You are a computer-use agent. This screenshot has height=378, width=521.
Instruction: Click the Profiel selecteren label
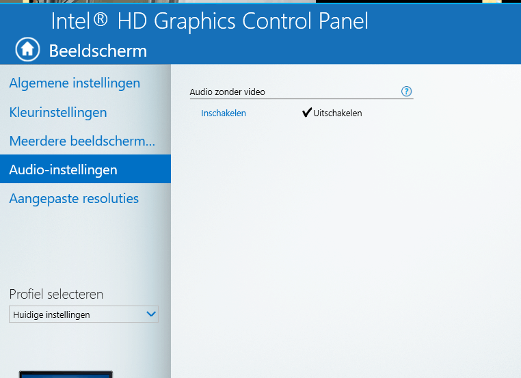point(56,295)
